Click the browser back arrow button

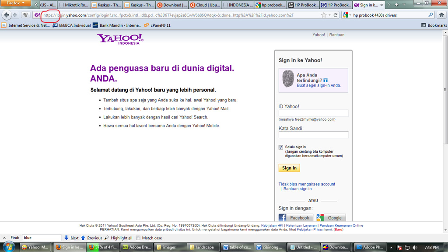[x=7, y=15]
